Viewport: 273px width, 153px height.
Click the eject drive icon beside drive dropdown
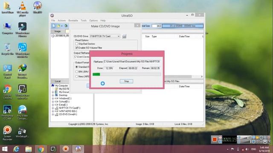point(124,36)
